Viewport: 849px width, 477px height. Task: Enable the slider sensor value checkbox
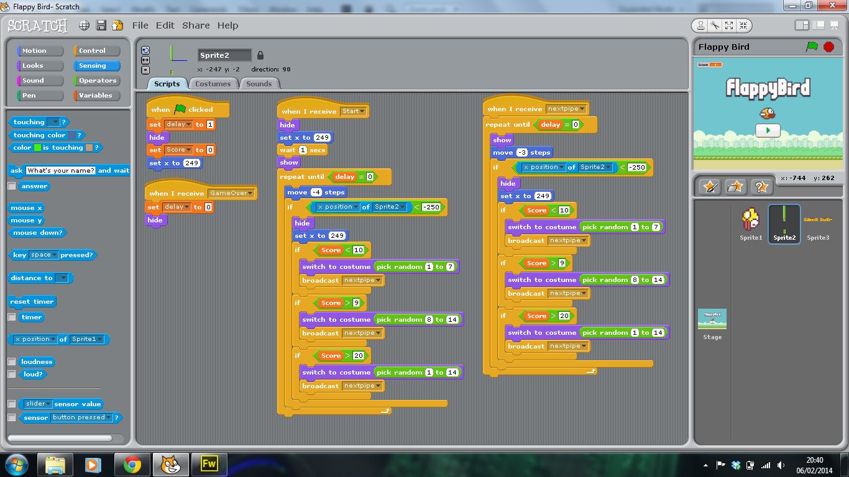point(11,404)
